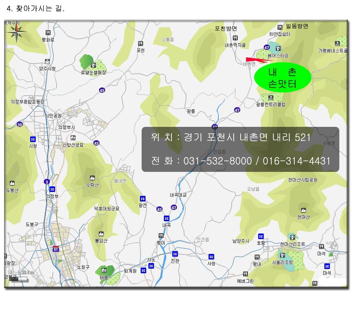The height and width of the screenshot is (311, 352).
Task: Click the ski icon at 로얄눈썰매장
Action: (x=94, y=65)
